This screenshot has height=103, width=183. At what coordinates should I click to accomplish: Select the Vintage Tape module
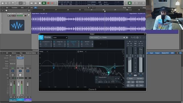pyautogui.click(x=59, y=44)
